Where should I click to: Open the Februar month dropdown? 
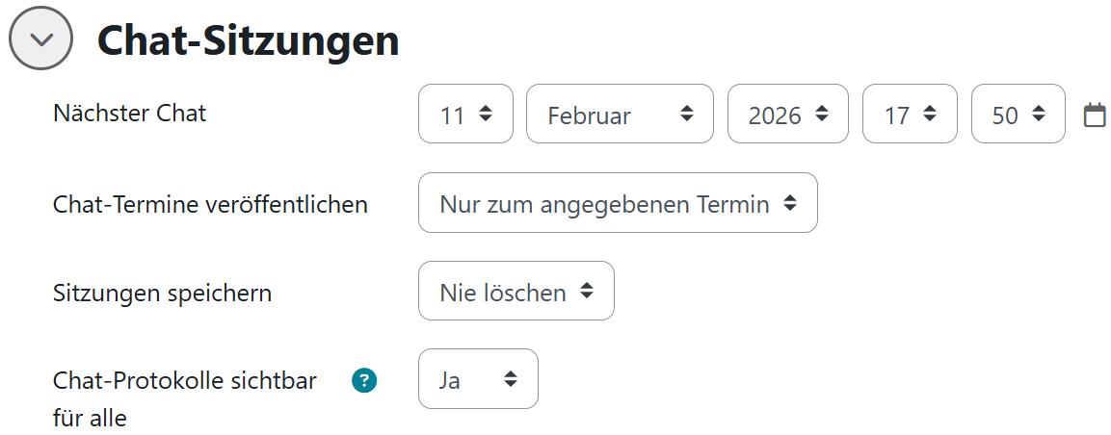619,115
